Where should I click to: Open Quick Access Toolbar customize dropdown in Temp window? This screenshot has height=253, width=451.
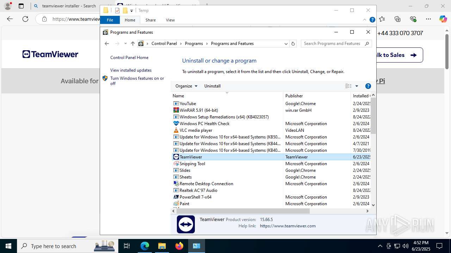point(131,11)
